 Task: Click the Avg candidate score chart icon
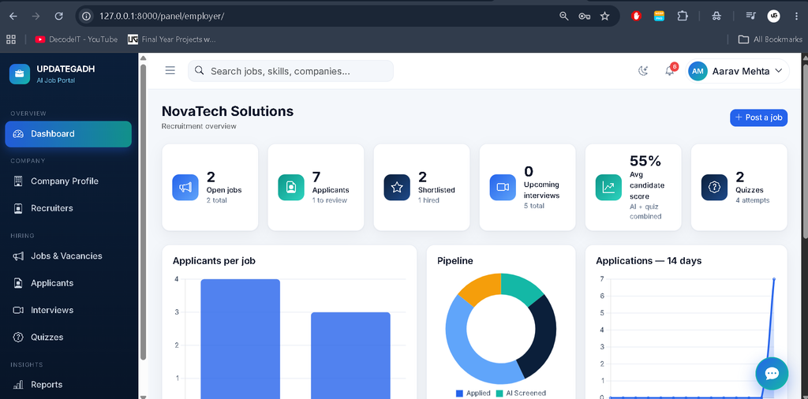coord(608,188)
